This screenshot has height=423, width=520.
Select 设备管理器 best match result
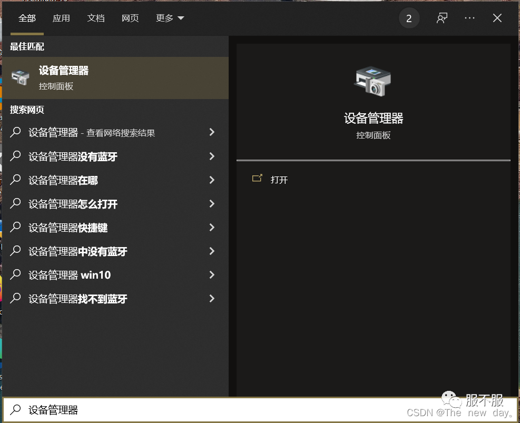[115, 78]
